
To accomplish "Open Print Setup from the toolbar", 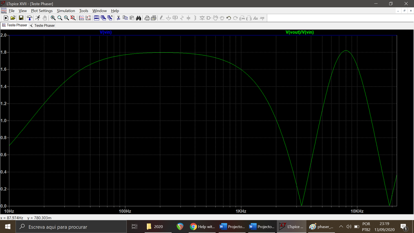I will [x=147, y=18].
